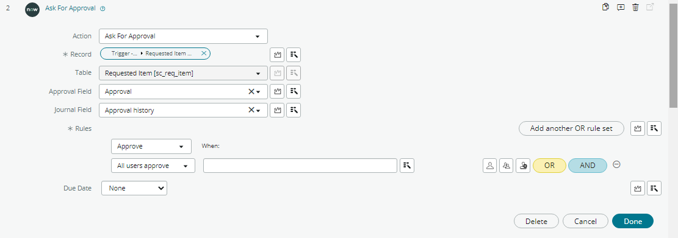Remove the Requested Item data pill
Image resolution: width=678 pixels, height=238 pixels.
[x=204, y=54]
